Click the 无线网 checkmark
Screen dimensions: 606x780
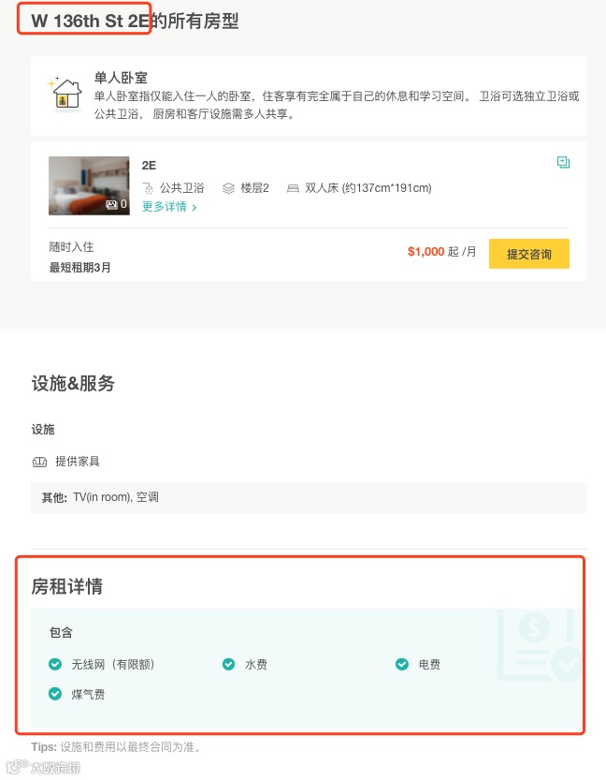coord(55,664)
